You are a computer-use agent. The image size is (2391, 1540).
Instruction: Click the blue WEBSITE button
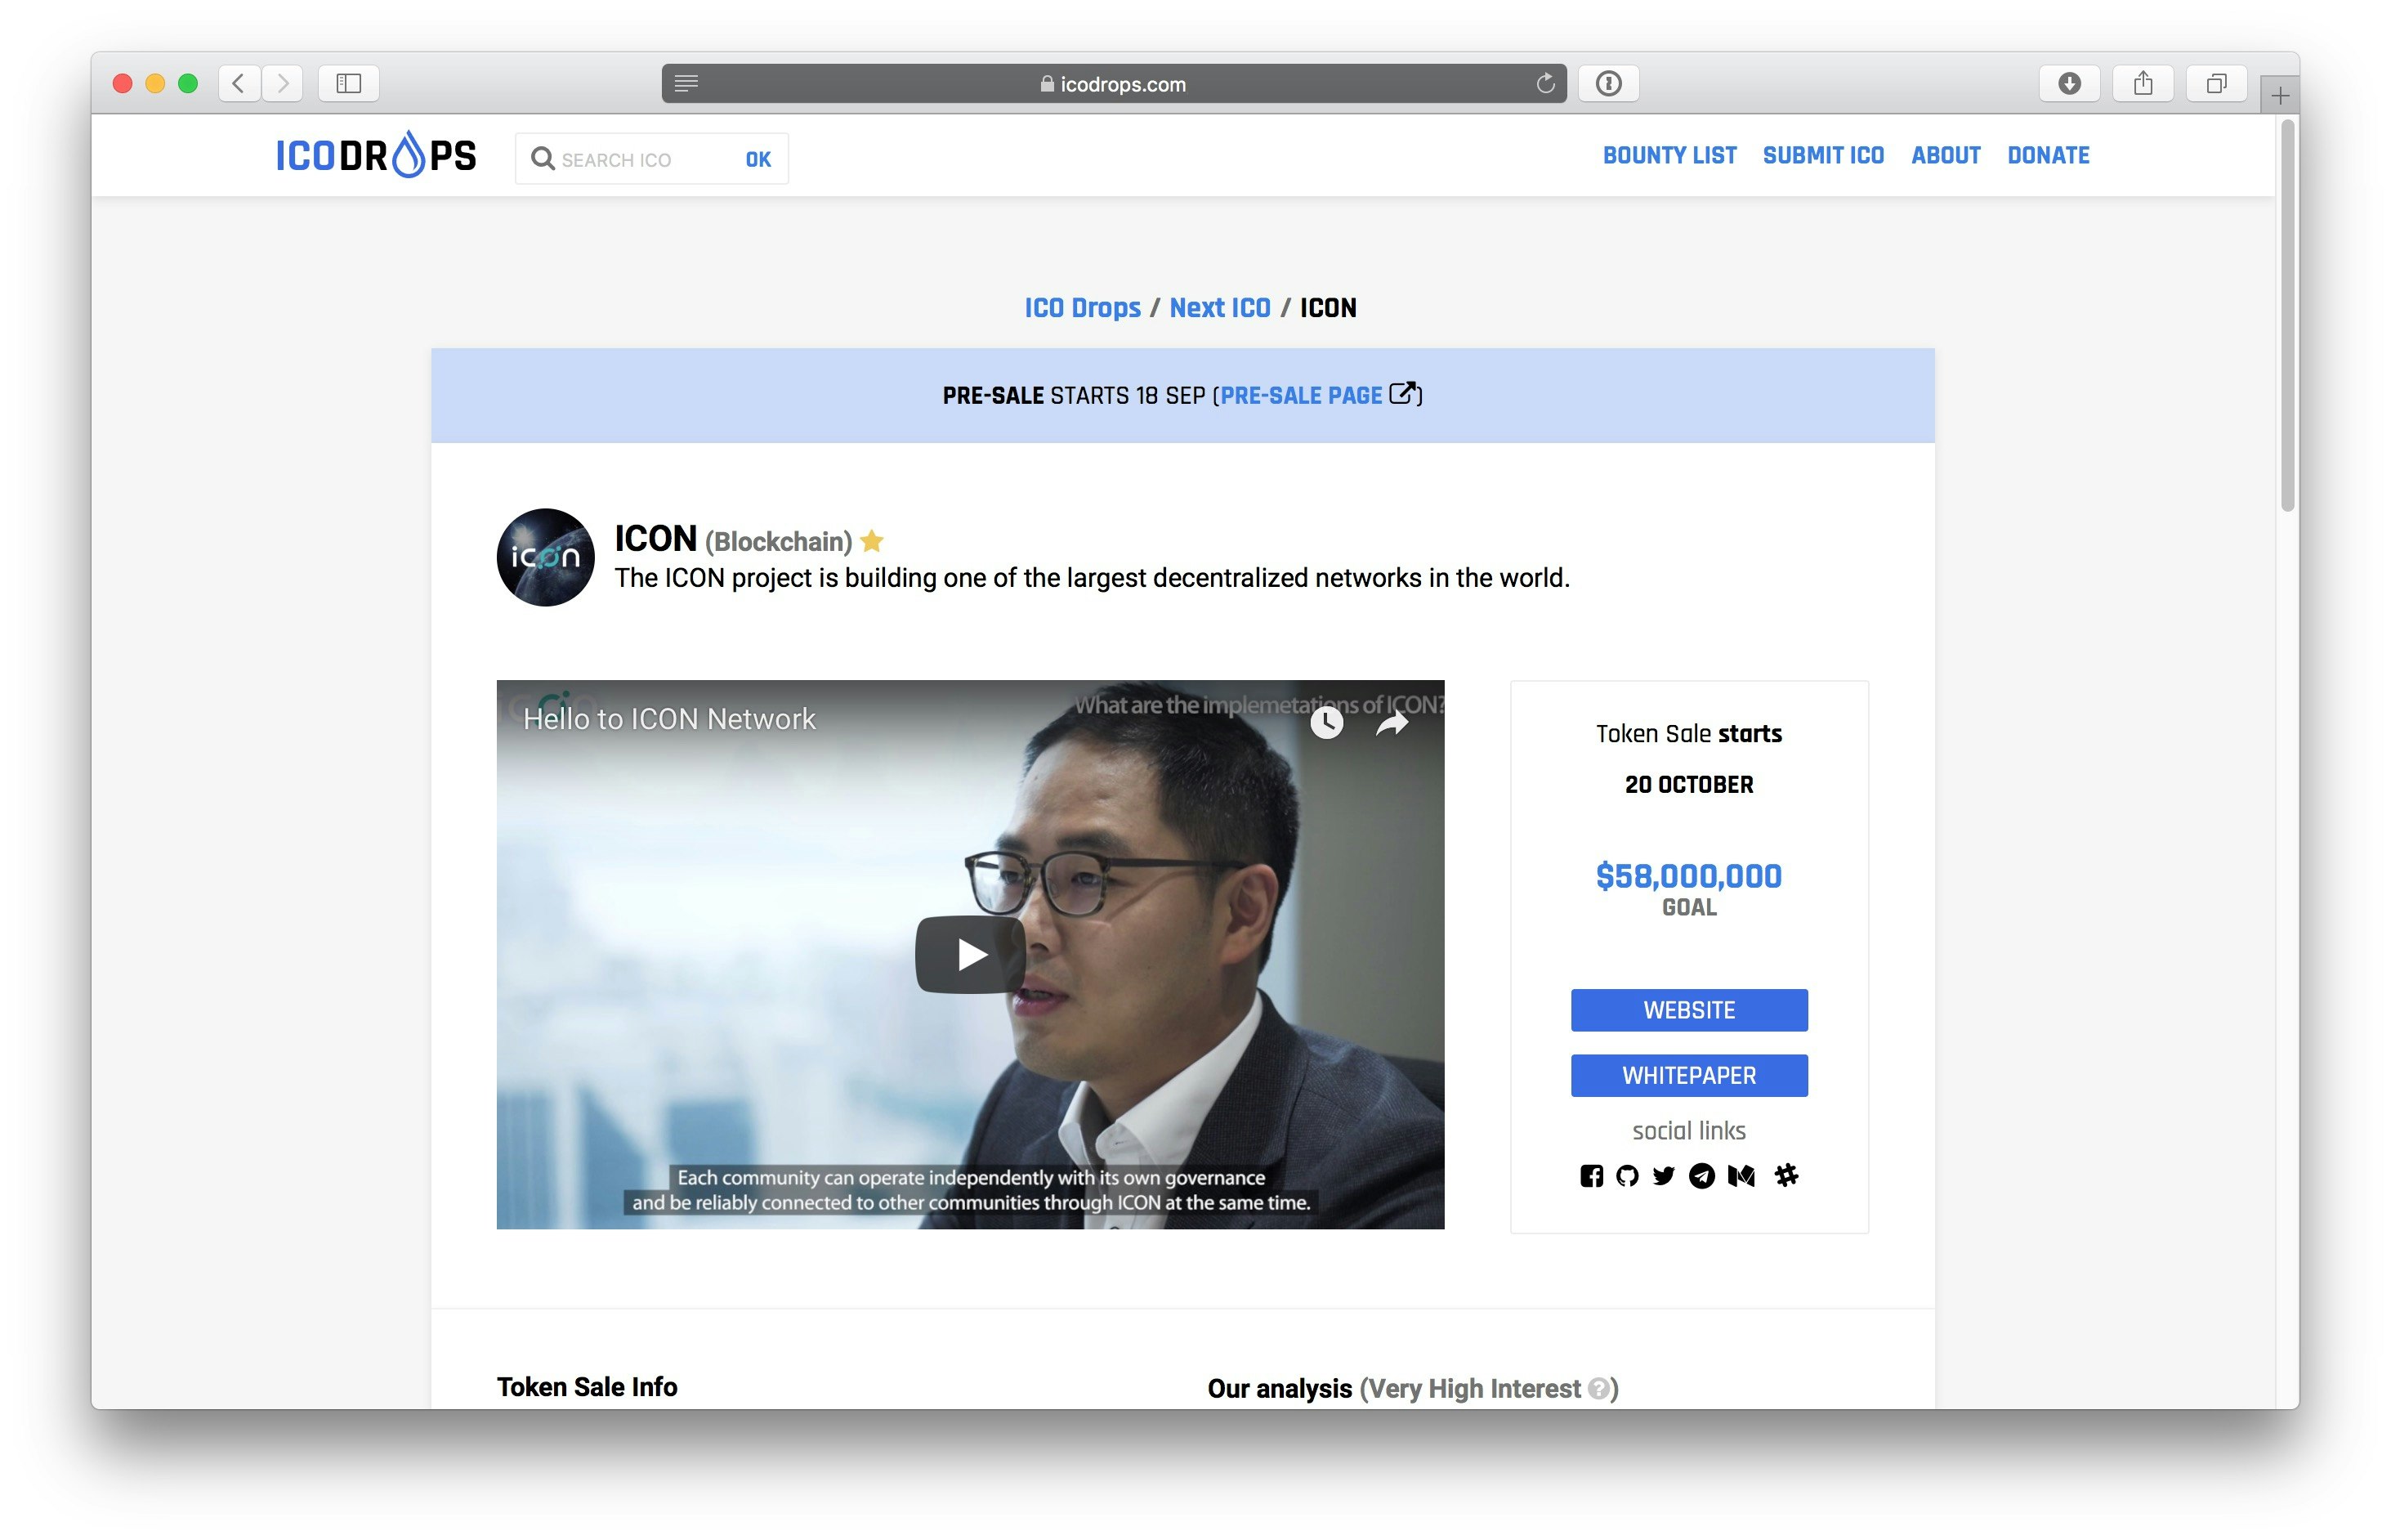coord(1689,1010)
